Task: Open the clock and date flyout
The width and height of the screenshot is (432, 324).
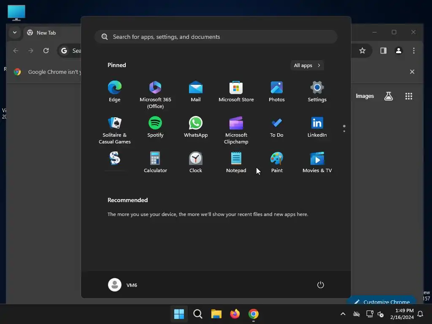Action: (x=402, y=314)
